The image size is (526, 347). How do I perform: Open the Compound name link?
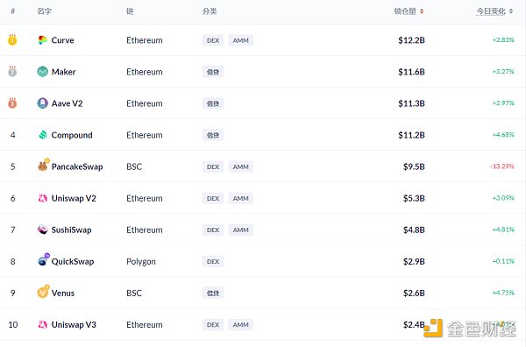[x=72, y=135]
